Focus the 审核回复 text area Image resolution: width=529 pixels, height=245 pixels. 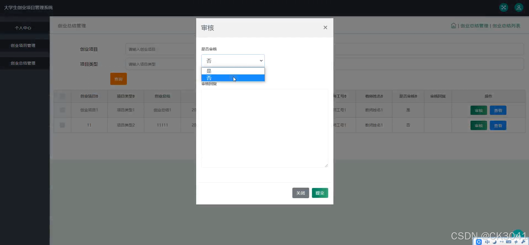click(x=265, y=128)
